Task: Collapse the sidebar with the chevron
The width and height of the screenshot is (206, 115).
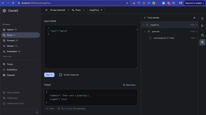Action: point(37,112)
